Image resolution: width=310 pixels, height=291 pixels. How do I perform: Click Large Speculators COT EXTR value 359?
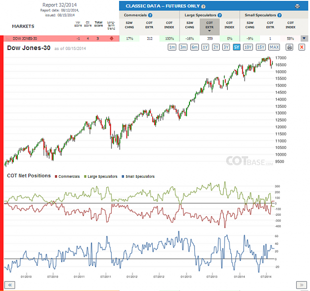pyautogui.click(x=210, y=39)
